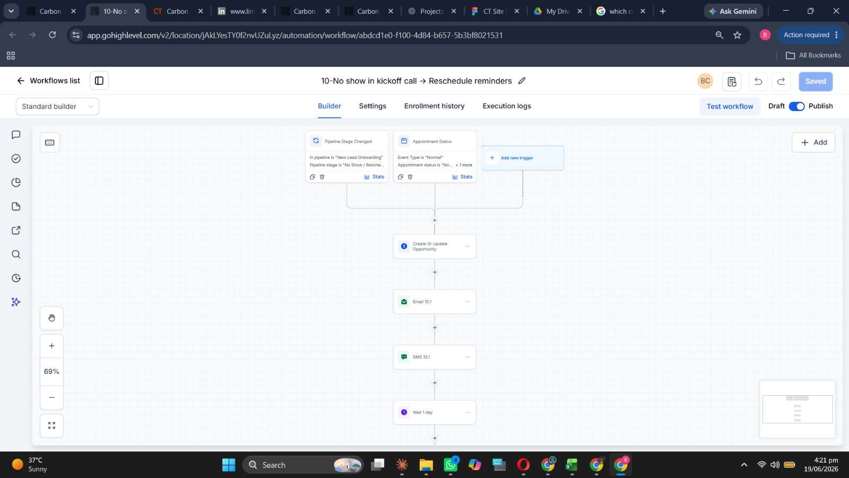Show hidden system tray icons
The image size is (849, 478).
(x=744, y=465)
